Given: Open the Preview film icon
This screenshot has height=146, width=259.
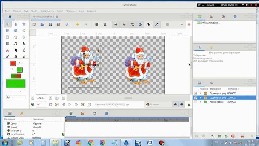Looking at the screenshot, I should pyautogui.click(x=105, y=24).
